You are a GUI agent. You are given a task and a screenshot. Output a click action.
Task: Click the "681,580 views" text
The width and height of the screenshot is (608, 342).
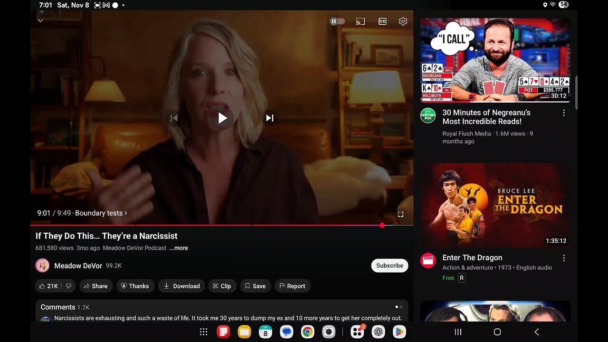click(55, 248)
